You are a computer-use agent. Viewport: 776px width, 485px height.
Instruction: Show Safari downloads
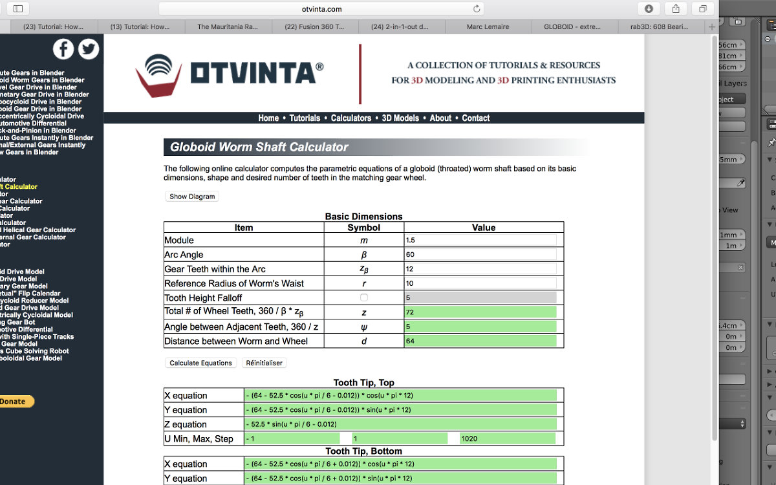tap(649, 9)
